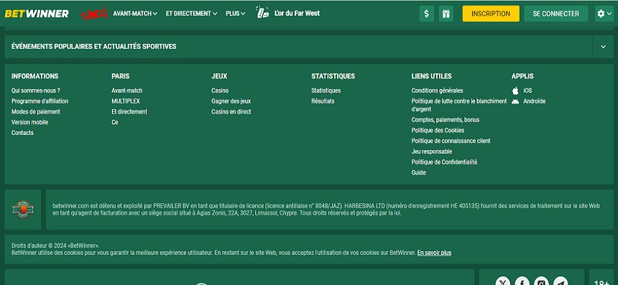The height and width of the screenshot is (285, 618).
Task: Open Politique de lutte contre le blanchiment link
Action: click(459, 105)
